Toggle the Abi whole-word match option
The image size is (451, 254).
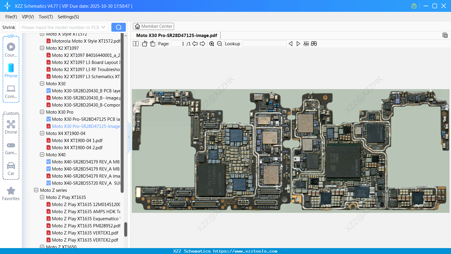tap(306, 44)
